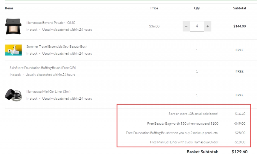Image resolution: width=257 pixels, height=159 pixels.
Task: Open Illamasqua Mini Gel Liner (3ml) link
Action: [48, 92]
